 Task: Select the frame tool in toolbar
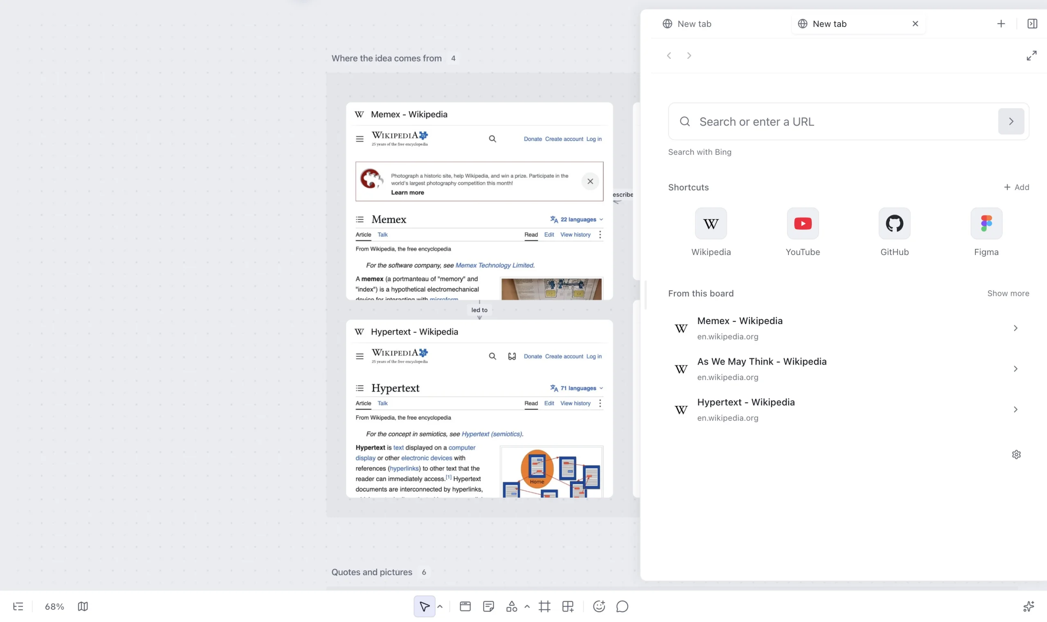pyautogui.click(x=544, y=606)
